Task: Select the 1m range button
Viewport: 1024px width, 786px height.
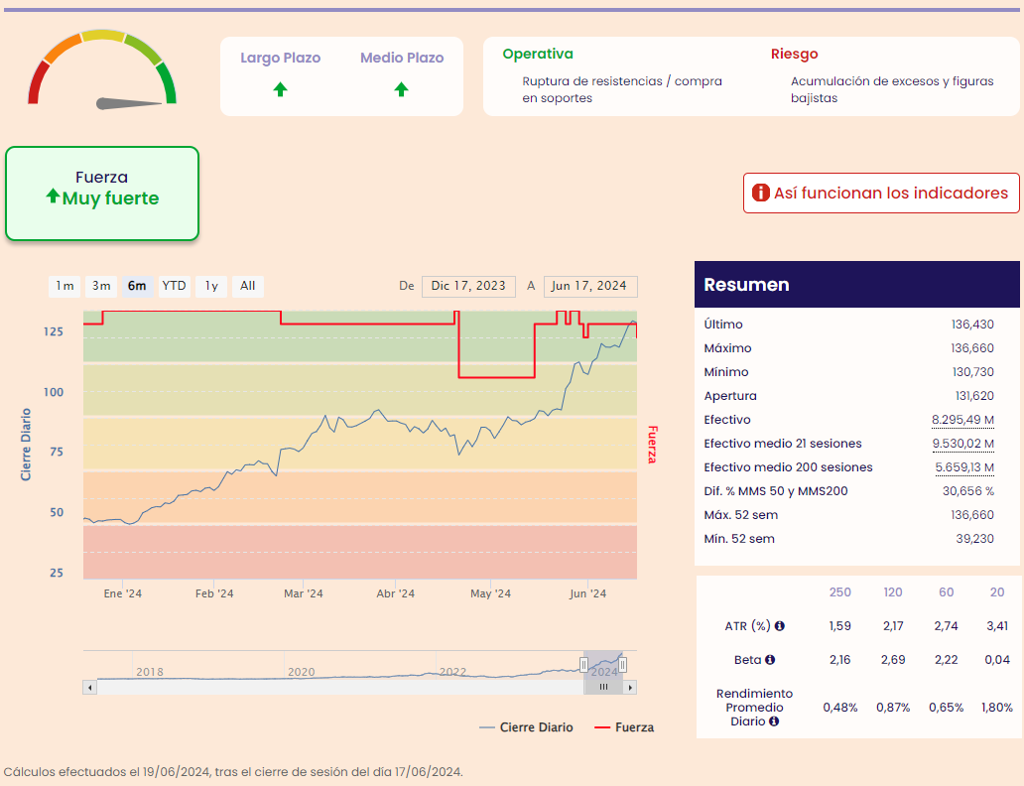Action: coord(64,286)
